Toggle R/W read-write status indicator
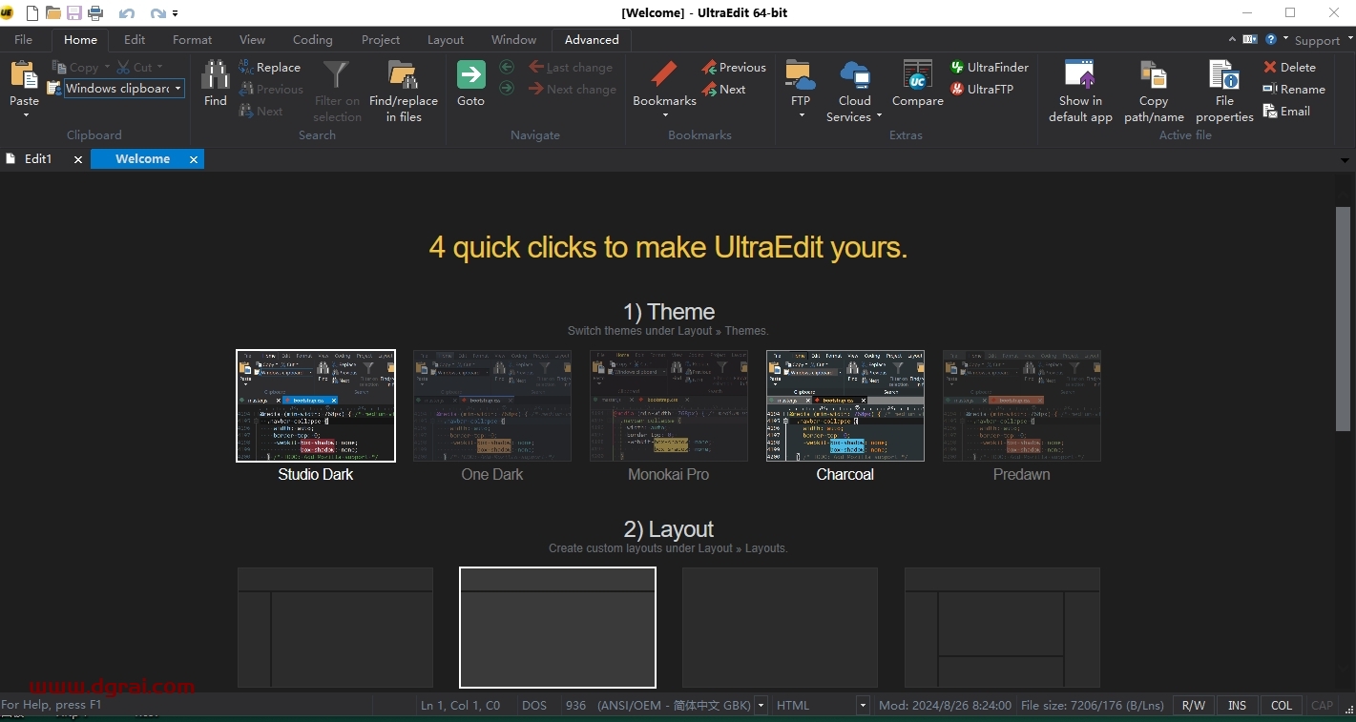Image resolution: width=1356 pixels, height=722 pixels. click(x=1193, y=706)
